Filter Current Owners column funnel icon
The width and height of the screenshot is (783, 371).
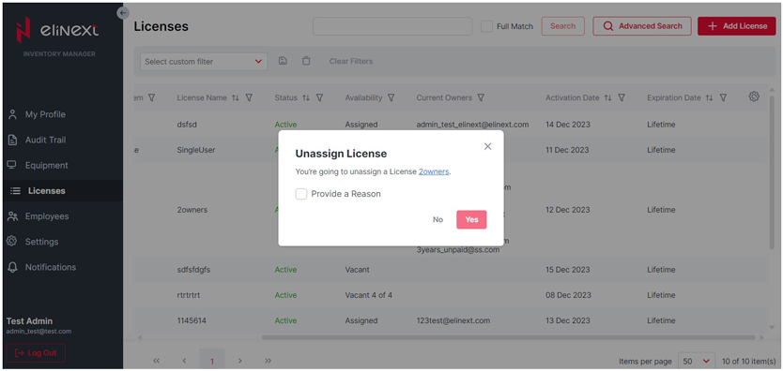(481, 98)
